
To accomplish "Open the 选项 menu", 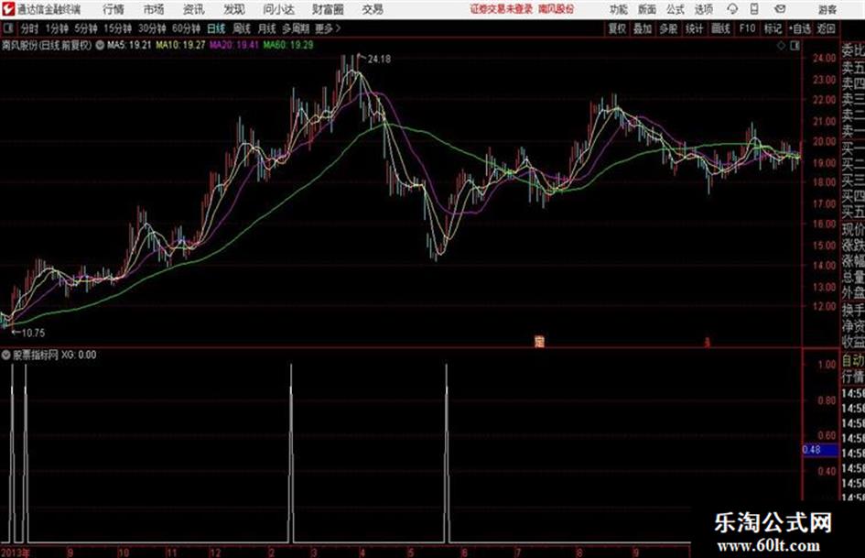I will 703,9.
